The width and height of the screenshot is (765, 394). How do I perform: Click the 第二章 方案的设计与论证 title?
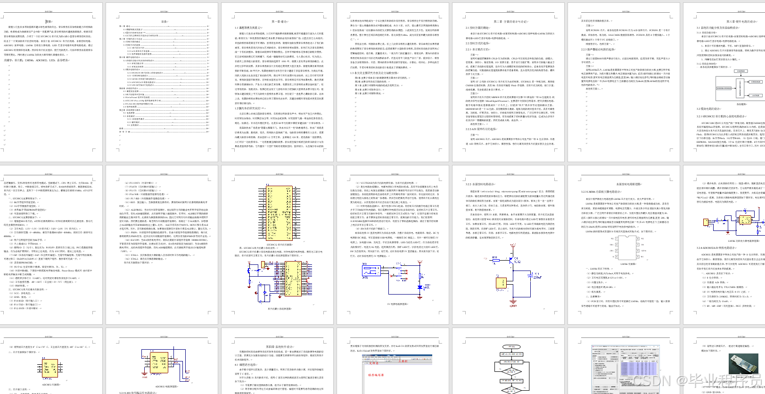(510, 22)
